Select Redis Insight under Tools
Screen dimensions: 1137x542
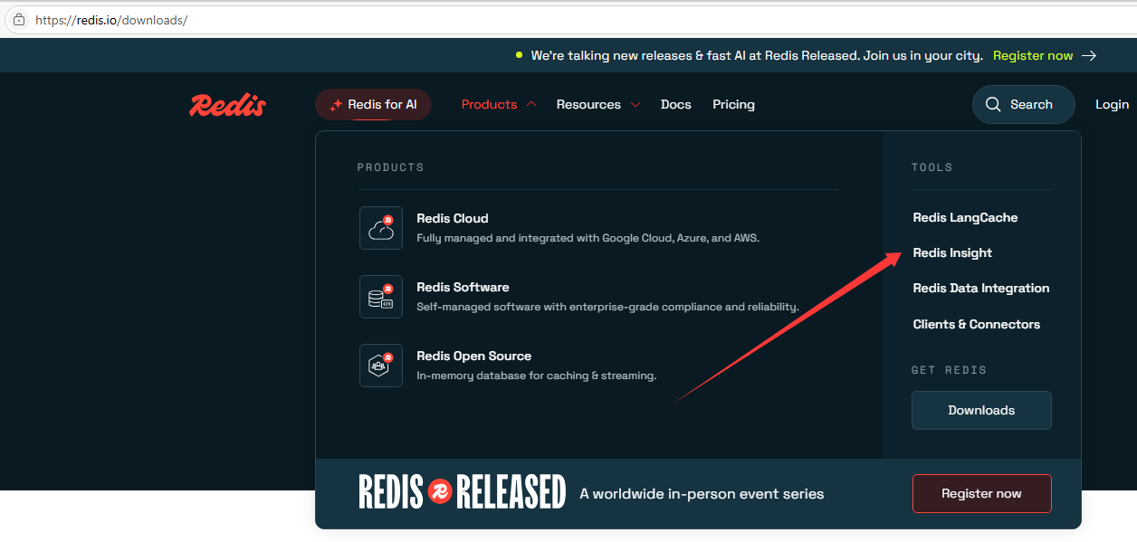coord(951,252)
